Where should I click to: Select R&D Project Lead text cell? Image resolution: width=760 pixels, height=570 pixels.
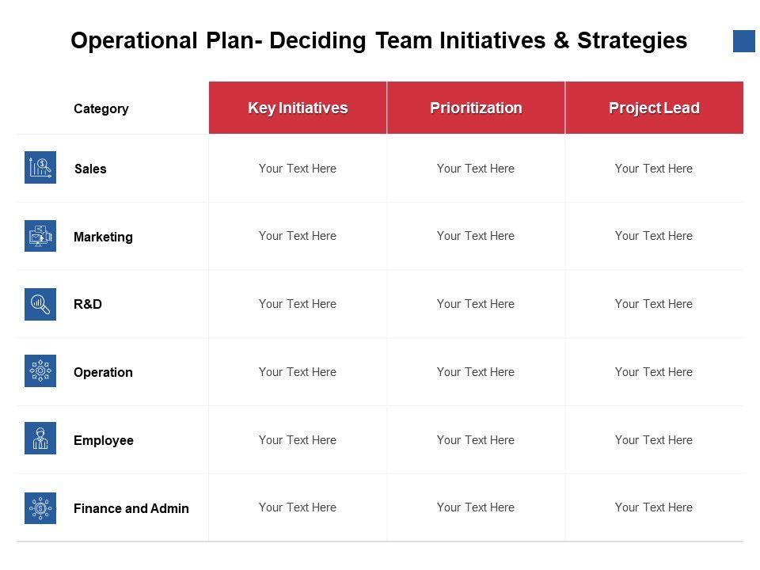(x=654, y=304)
